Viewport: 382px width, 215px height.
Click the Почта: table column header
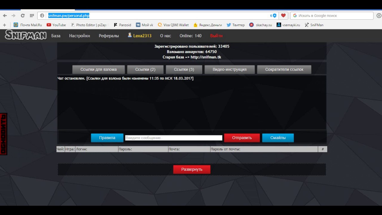[189, 149]
